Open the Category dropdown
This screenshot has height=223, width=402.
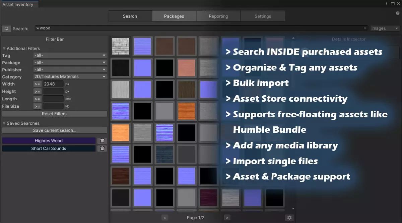tap(70, 77)
